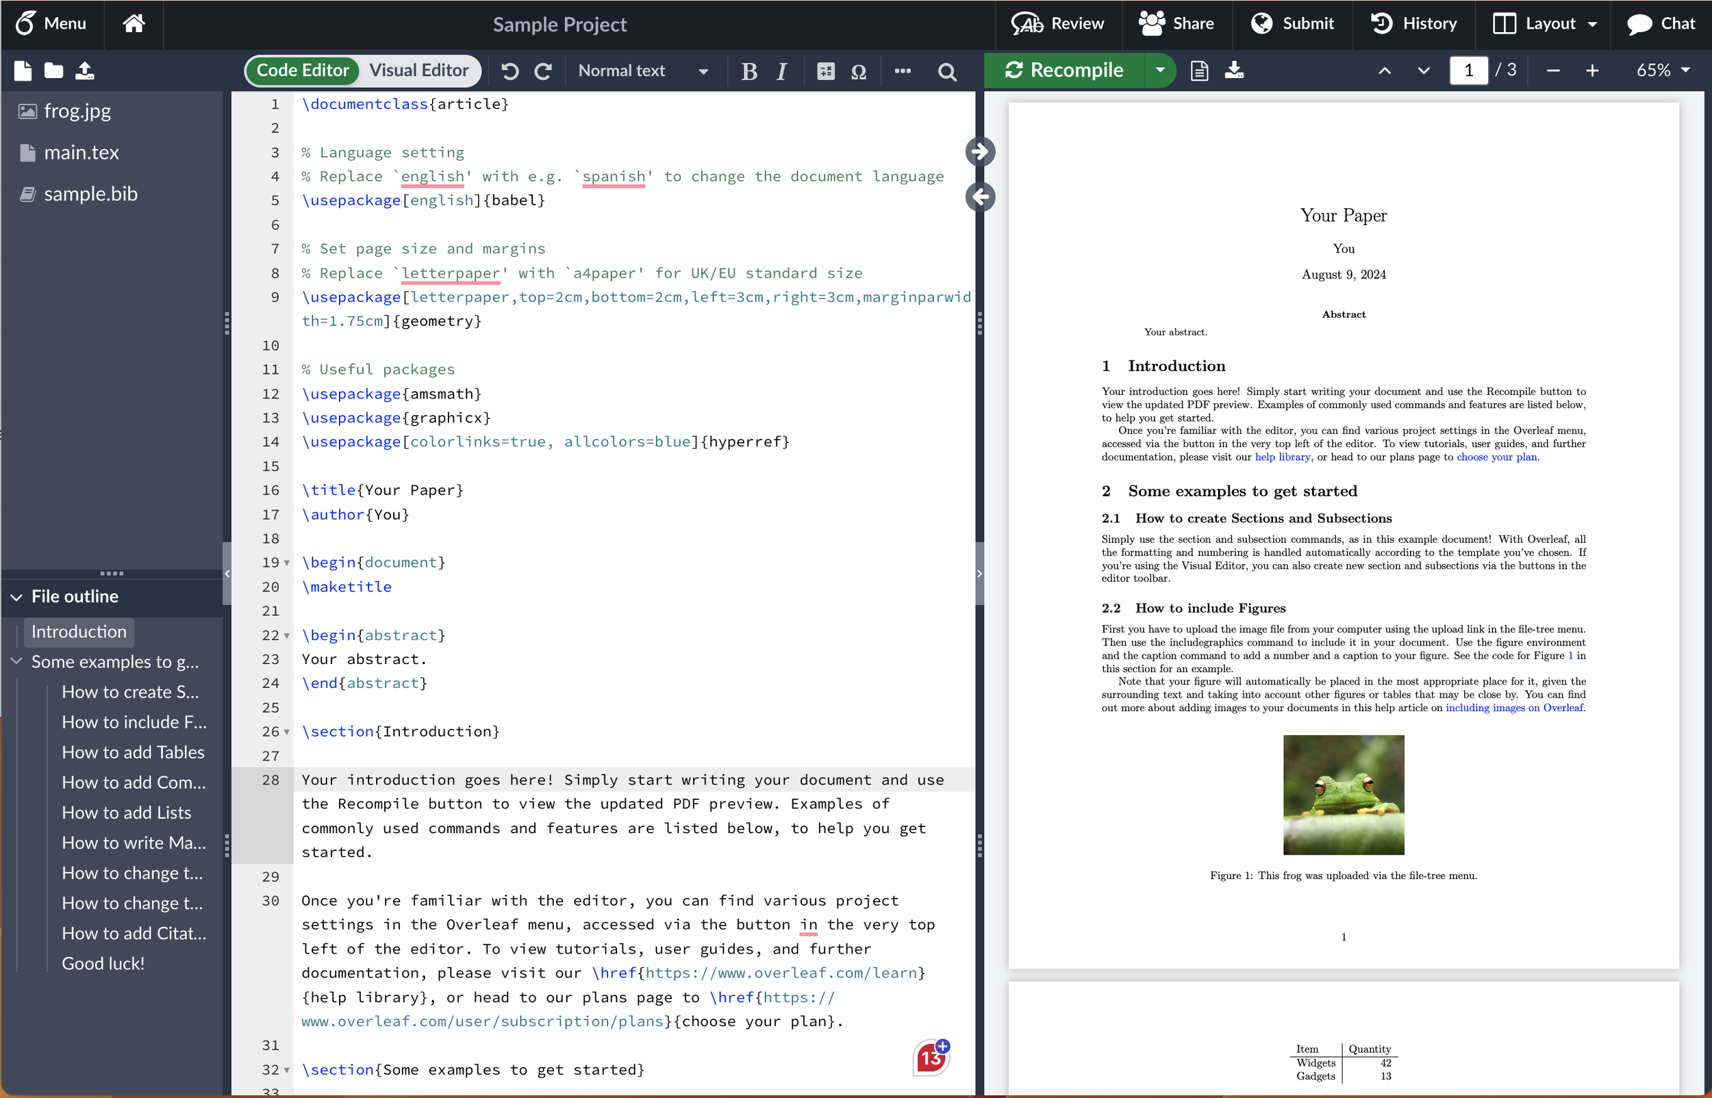
Task: Click the PDF page number input field
Action: pyautogui.click(x=1468, y=71)
